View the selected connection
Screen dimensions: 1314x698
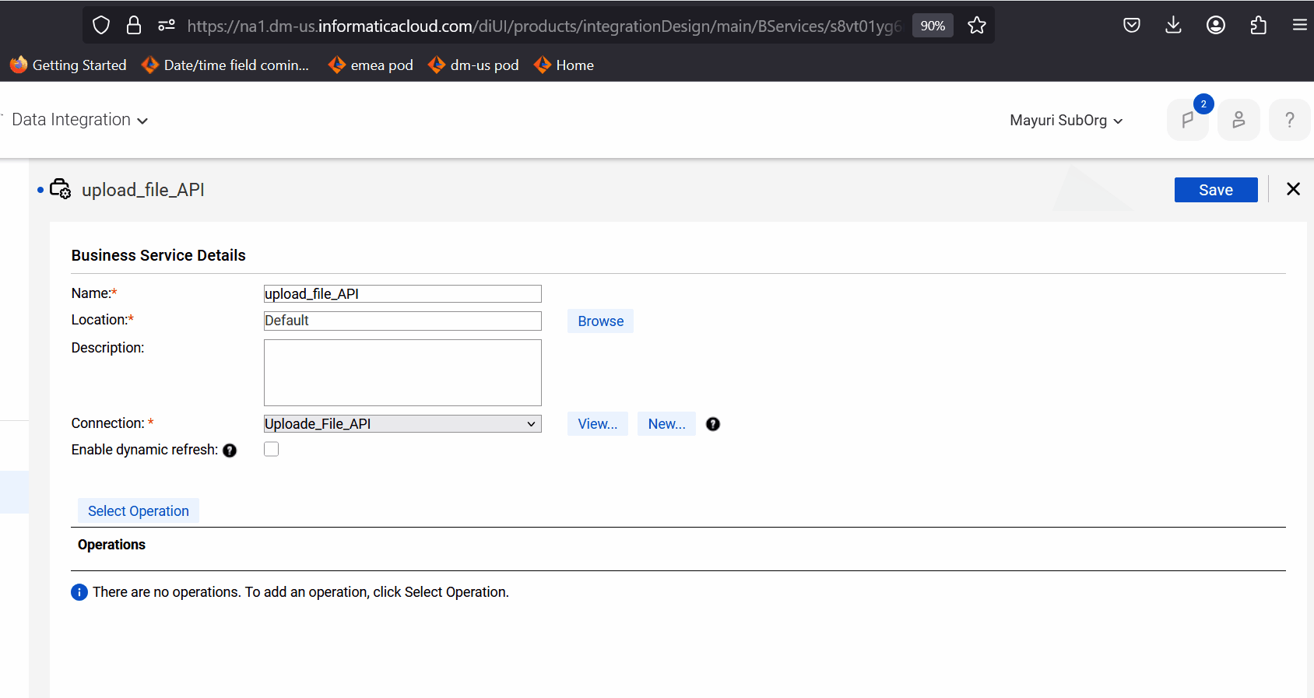(x=598, y=424)
